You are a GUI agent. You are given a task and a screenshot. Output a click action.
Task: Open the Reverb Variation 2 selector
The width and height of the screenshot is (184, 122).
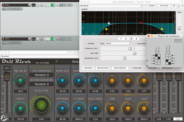point(42,84)
